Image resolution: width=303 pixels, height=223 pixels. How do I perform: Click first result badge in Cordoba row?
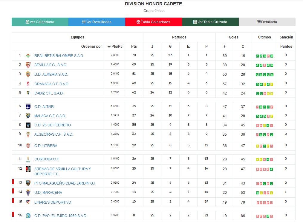click(257, 159)
